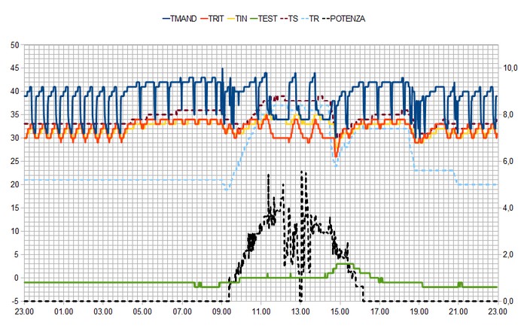527x328 pixels.
Task: Click the light blue TR dip near 09.00
Action: [227, 190]
